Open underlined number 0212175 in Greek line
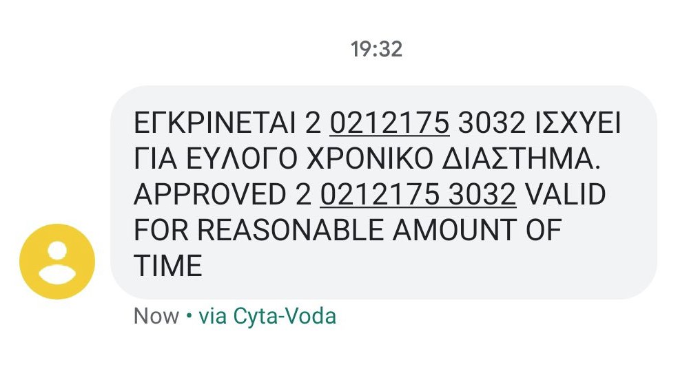Screen dimensions: 678x378 coord(390,125)
